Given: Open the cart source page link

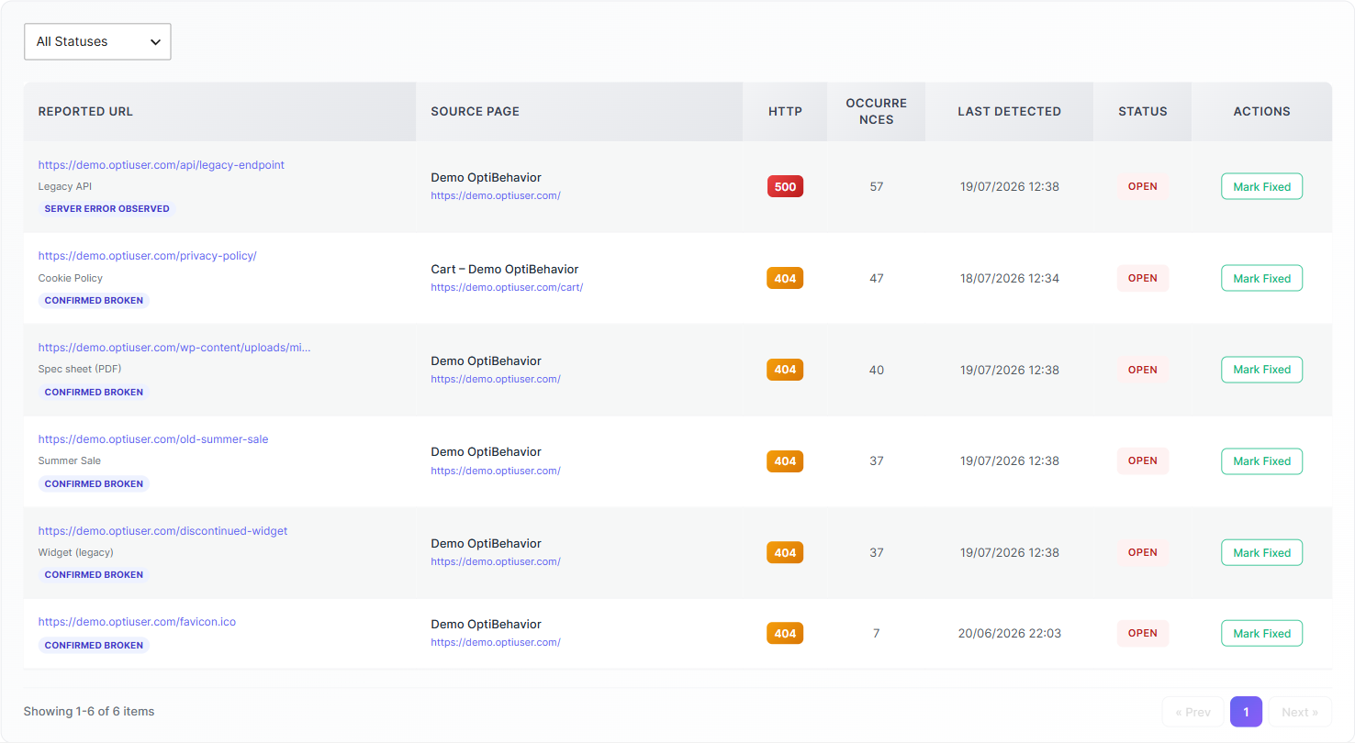Looking at the screenshot, I should click(x=507, y=287).
